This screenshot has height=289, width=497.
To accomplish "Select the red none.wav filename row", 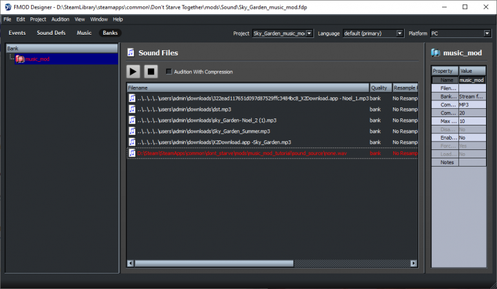I will click(x=242, y=153).
